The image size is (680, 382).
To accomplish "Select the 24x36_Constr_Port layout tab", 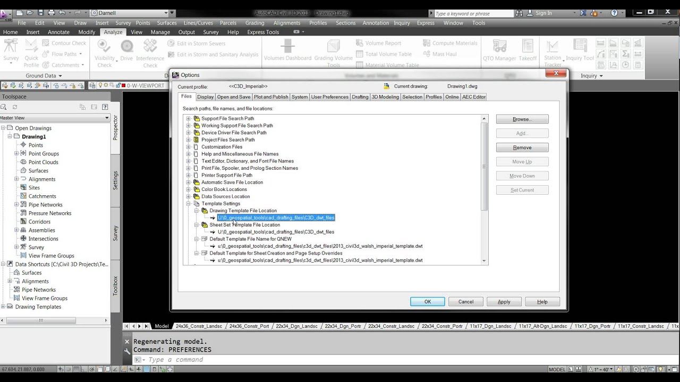I will [x=249, y=326].
